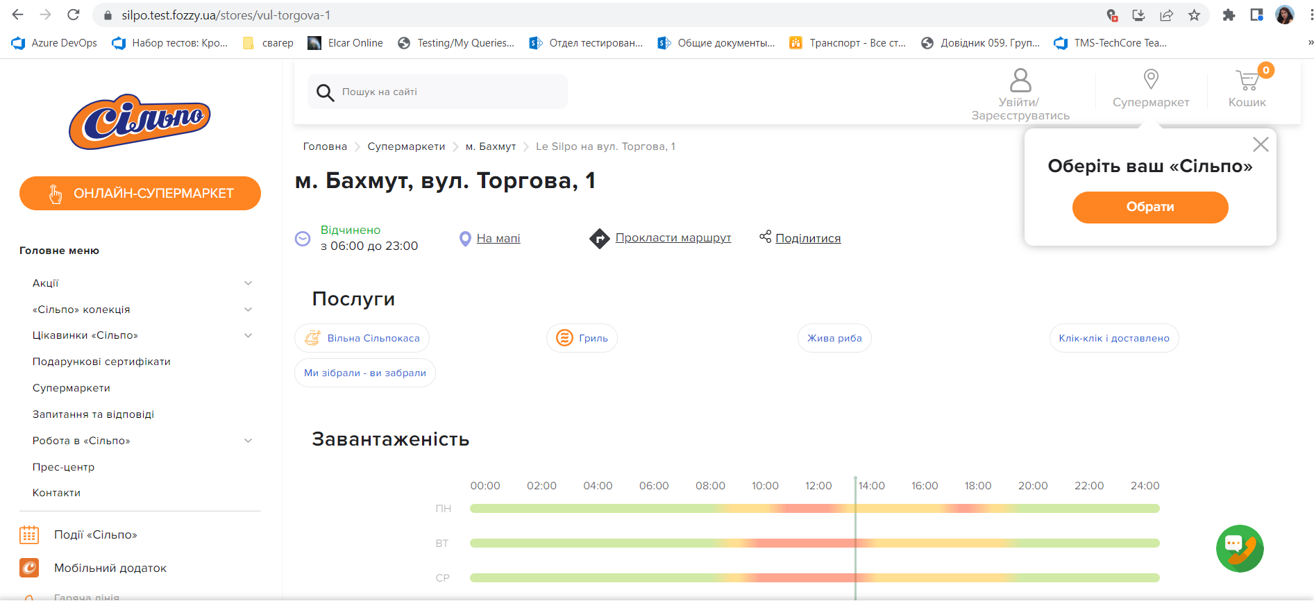Click Супермаркети breadcrumb
This screenshot has width=1314, height=608.
406,146
